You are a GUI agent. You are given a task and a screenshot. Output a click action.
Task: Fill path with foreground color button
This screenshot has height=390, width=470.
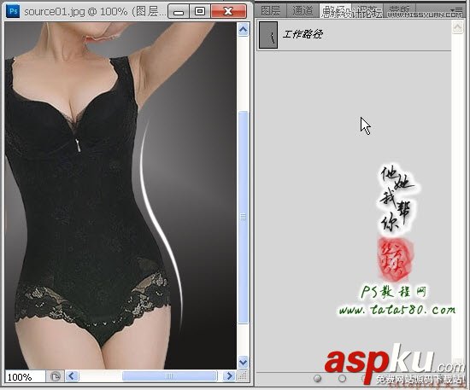click(x=317, y=379)
